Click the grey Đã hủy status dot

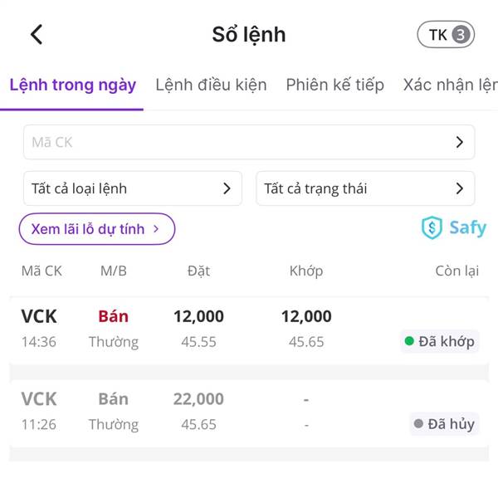pyautogui.click(x=418, y=424)
